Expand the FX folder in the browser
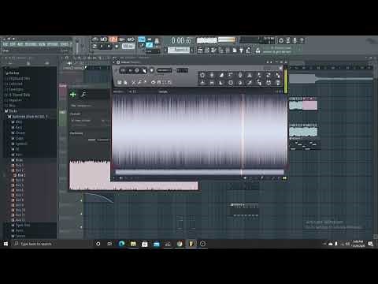 click(15, 149)
